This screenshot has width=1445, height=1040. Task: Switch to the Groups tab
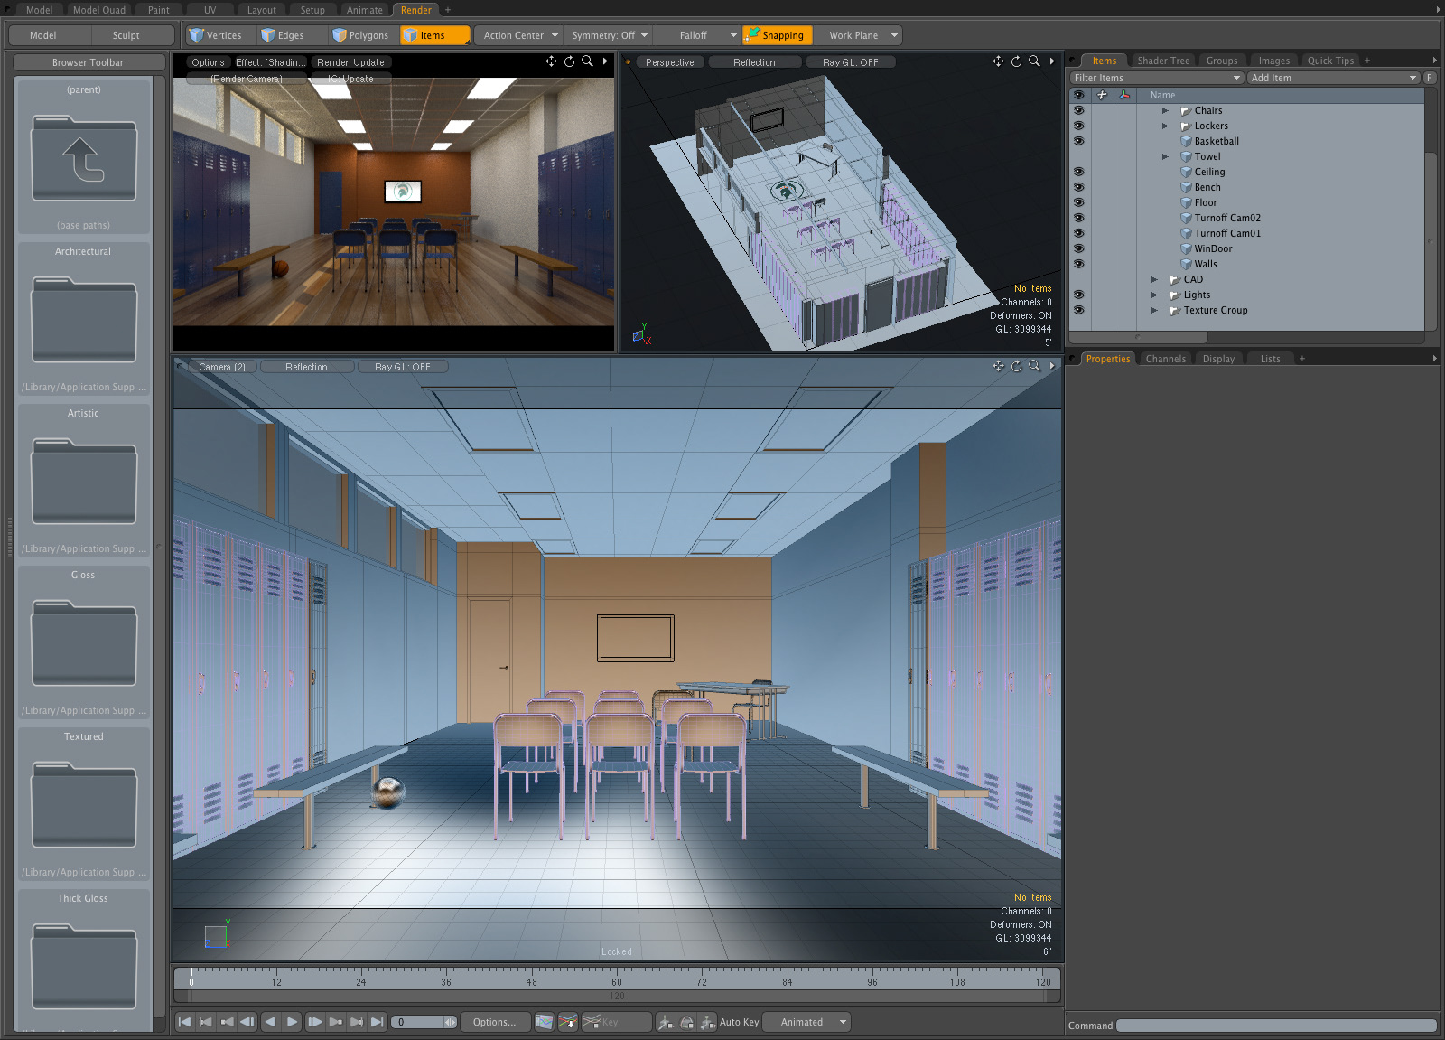tap(1222, 61)
